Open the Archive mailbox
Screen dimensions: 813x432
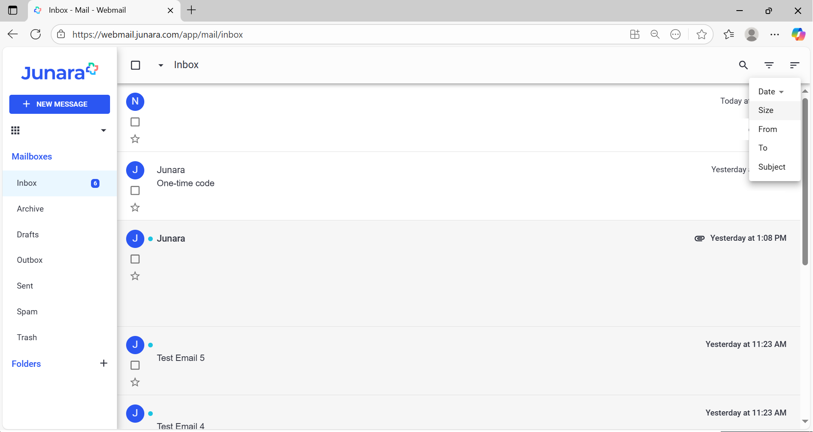pos(60,209)
